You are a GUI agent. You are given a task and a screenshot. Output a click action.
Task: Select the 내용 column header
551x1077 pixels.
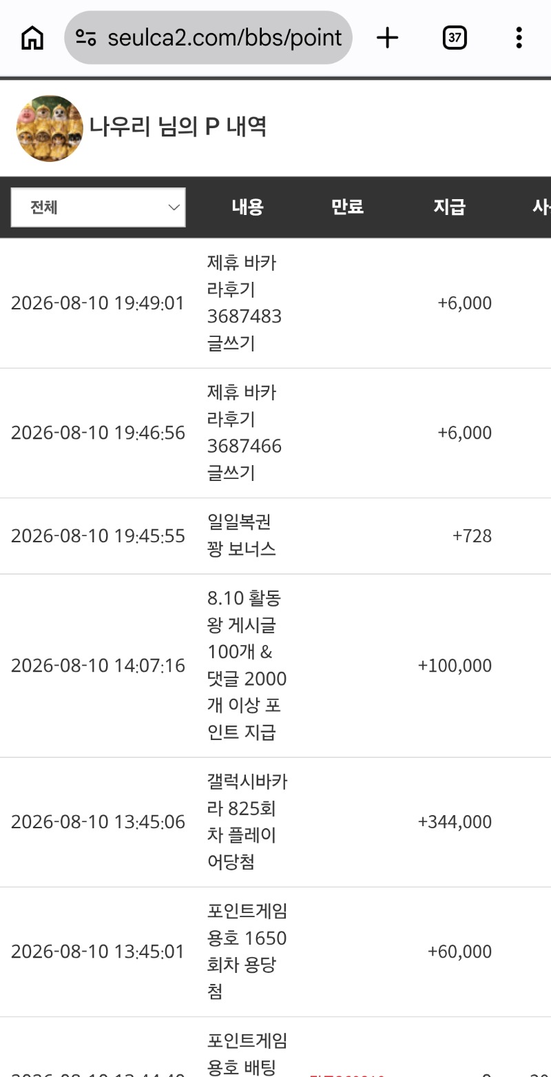click(248, 207)
